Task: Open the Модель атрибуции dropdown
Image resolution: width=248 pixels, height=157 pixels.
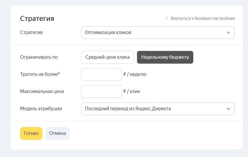Action: pyautogui.click(x=158, y=109)
